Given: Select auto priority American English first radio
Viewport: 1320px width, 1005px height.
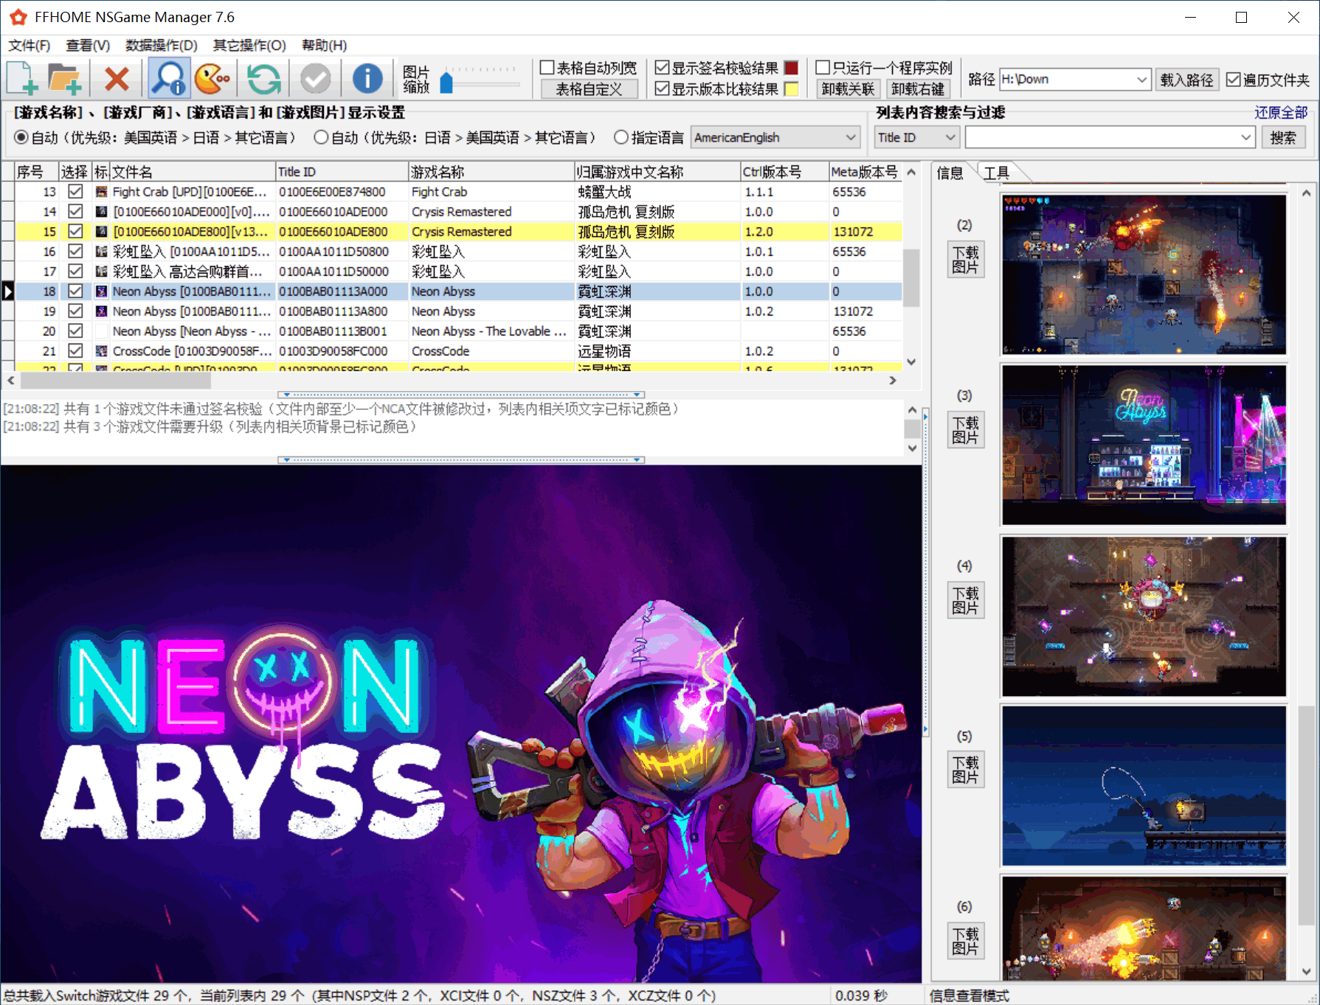Looking at the screenshot, I should pyautogui.click(x=21, y=137).
